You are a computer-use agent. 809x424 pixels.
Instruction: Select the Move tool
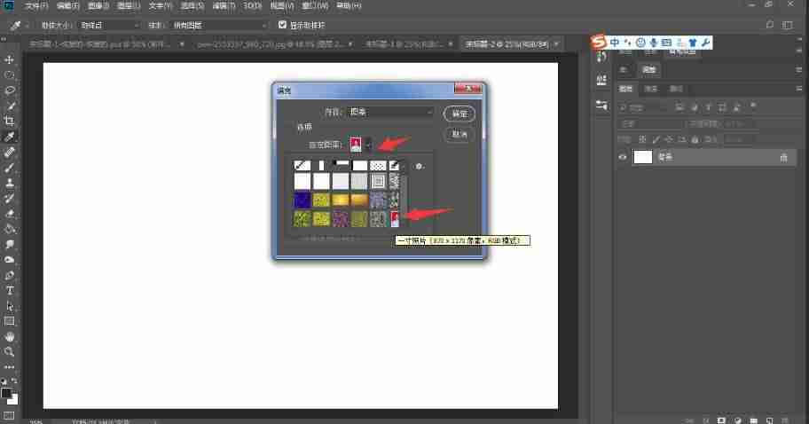(9, 59)
